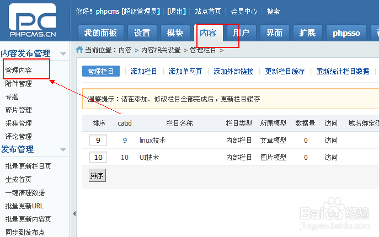Click 访问 link for UI技术 row

[x=331, y=158]
